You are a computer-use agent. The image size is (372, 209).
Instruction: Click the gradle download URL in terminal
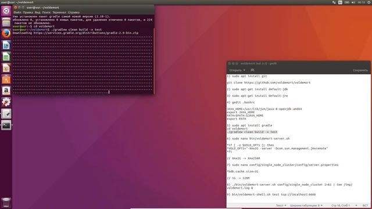click(x=86, y=33)
